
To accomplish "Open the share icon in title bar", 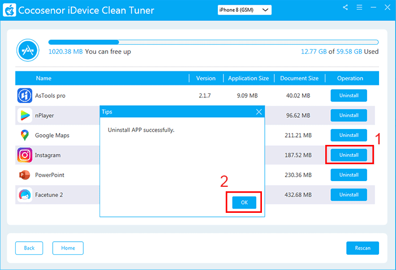I will (346, 7).
